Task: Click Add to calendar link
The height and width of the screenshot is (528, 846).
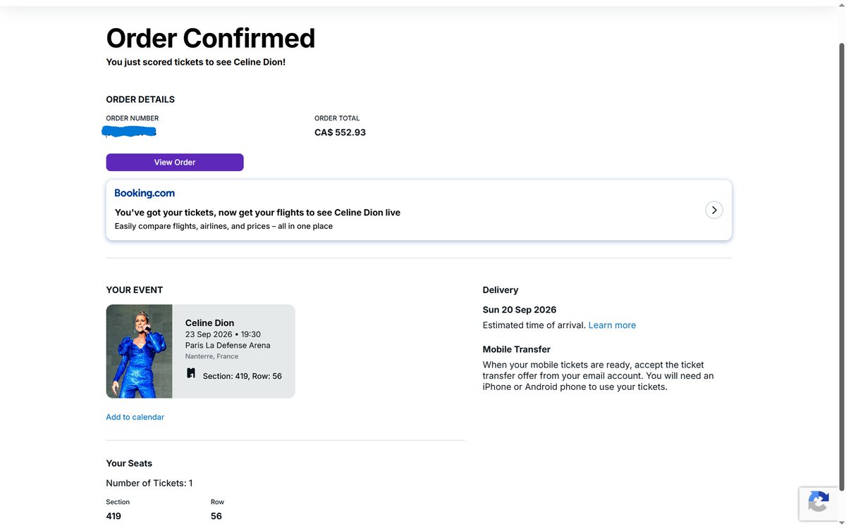Action: (x=135, y=417)
